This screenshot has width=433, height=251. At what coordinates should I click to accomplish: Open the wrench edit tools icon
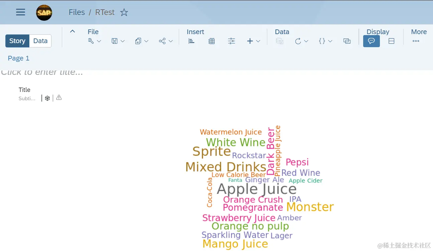pos(91,41)
